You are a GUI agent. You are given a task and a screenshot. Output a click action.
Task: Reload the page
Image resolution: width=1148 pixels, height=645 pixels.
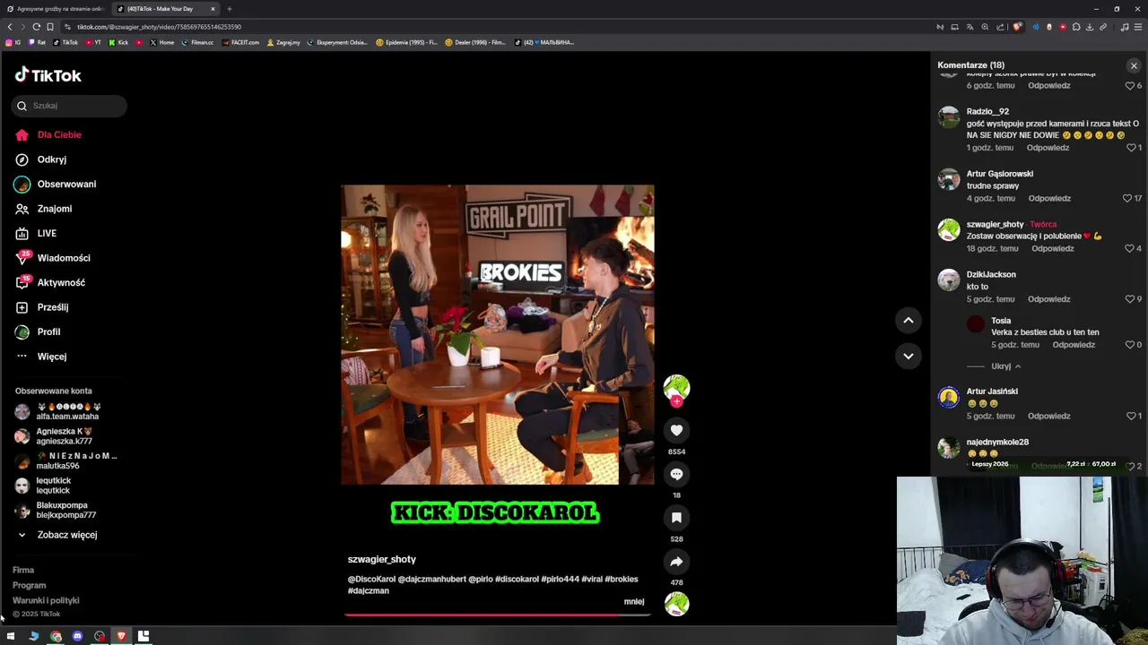point(36,27)
